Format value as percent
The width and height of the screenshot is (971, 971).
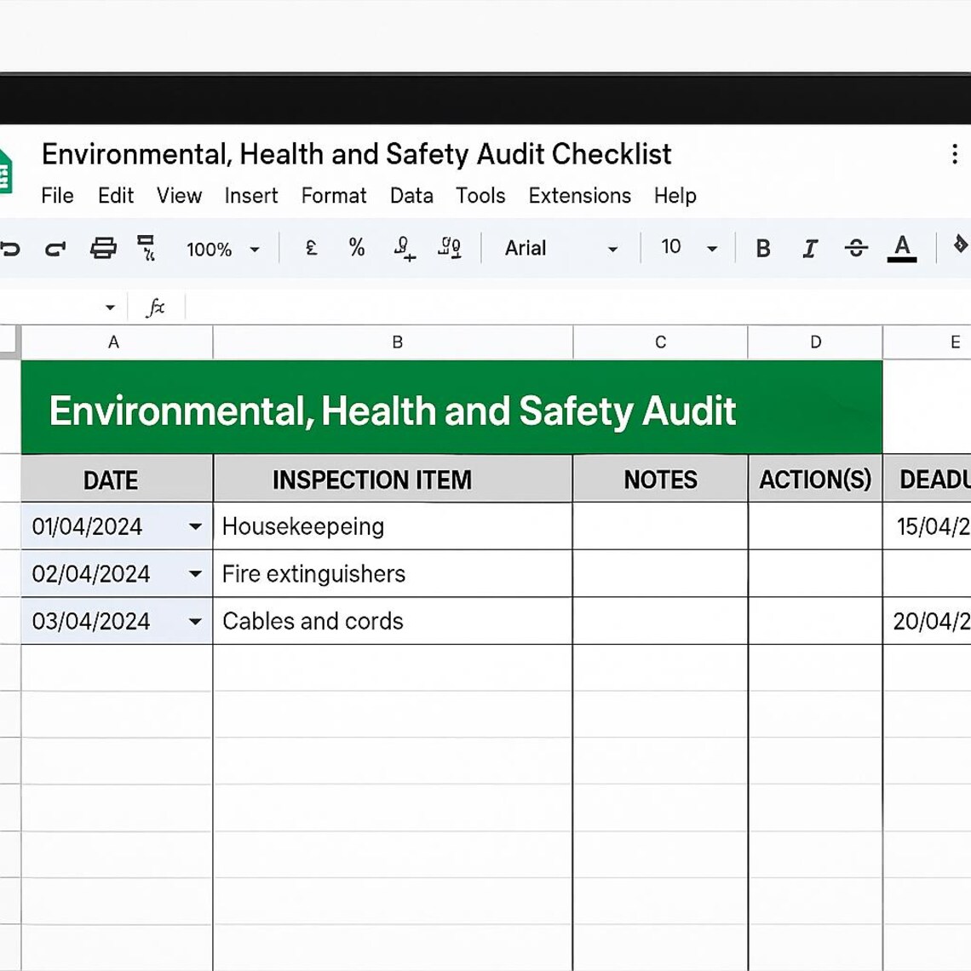click(357, 249)
